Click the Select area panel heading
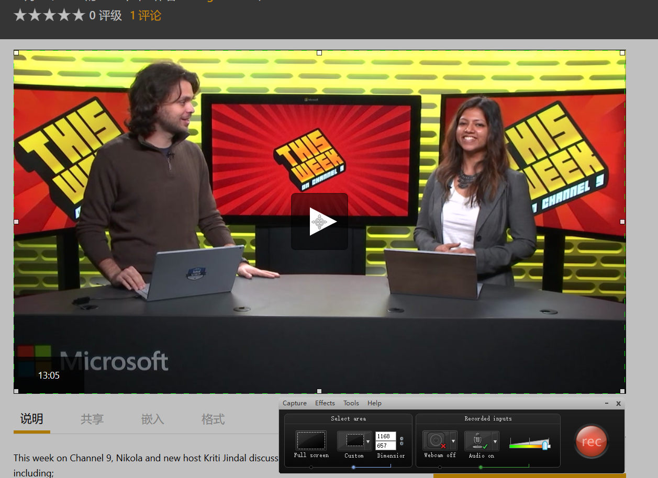The height and width of the screenshot is (478, 658). pyautogui.click(x=348, y=418)
